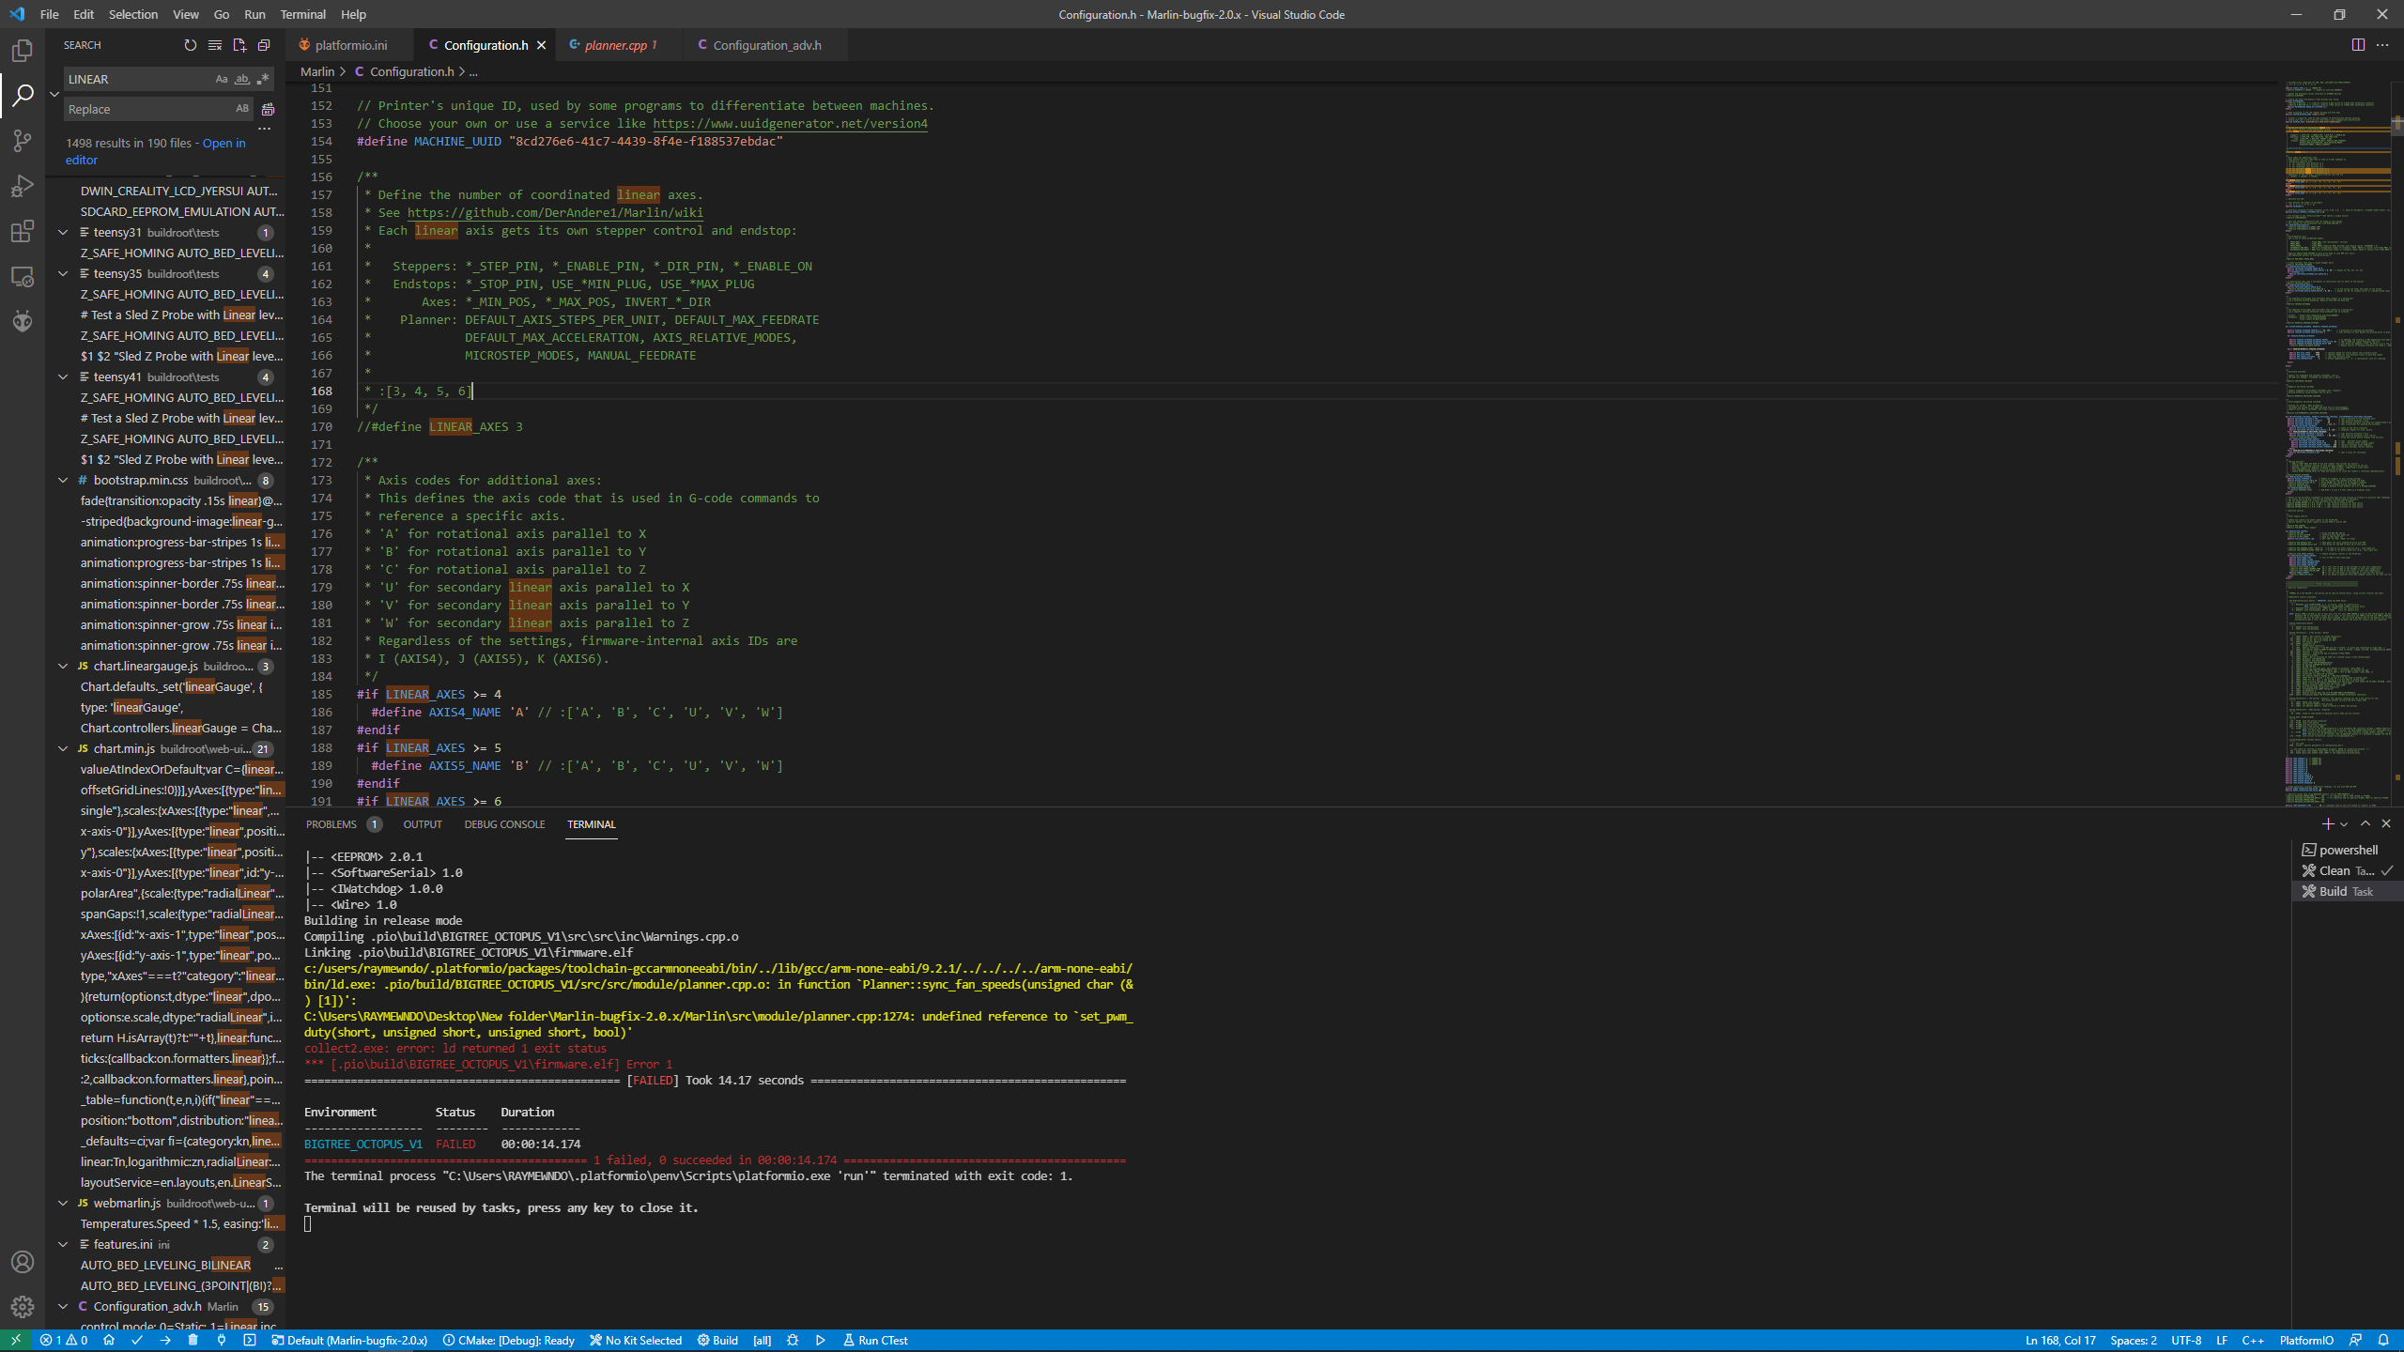Click PlatformIO Build checkmark in status bar
2404x1352 pixels.
(137, 1340)
